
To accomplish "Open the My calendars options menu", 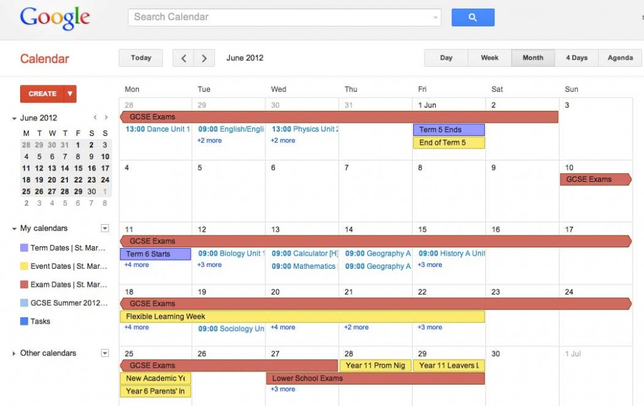I will 105,228.
